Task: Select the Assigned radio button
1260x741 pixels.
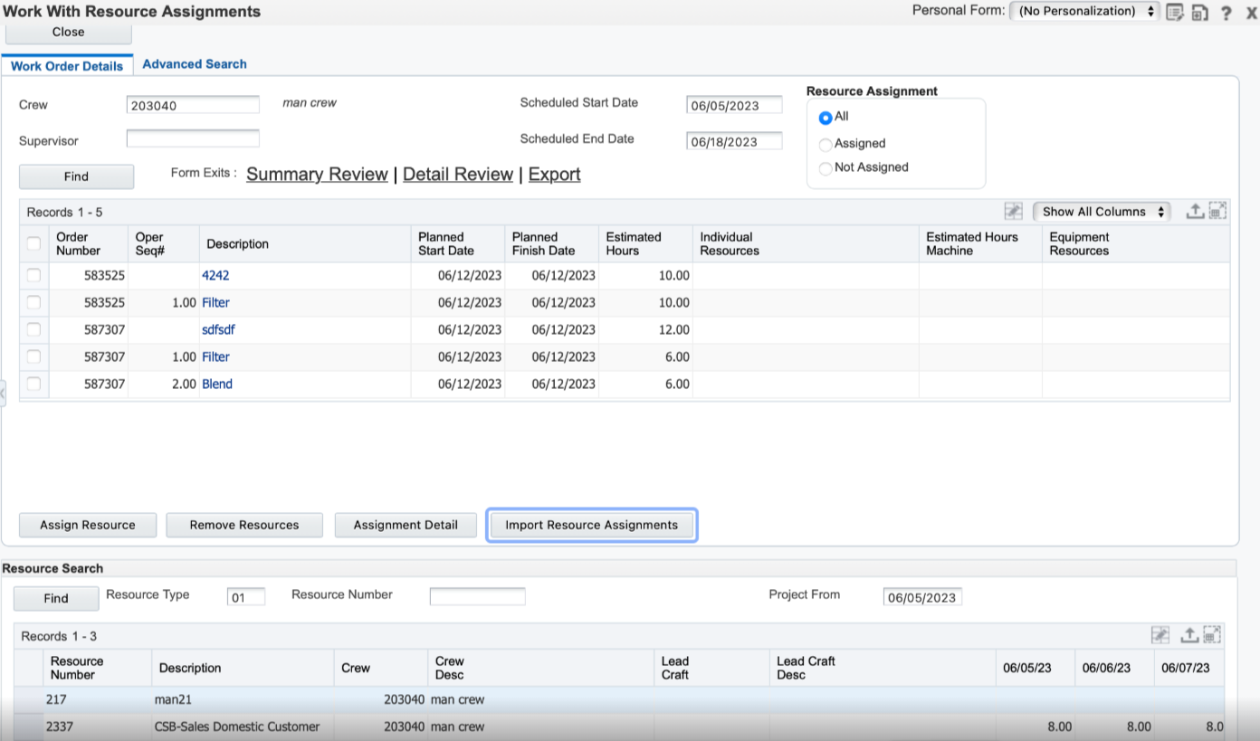Action: tap(825, 145)
